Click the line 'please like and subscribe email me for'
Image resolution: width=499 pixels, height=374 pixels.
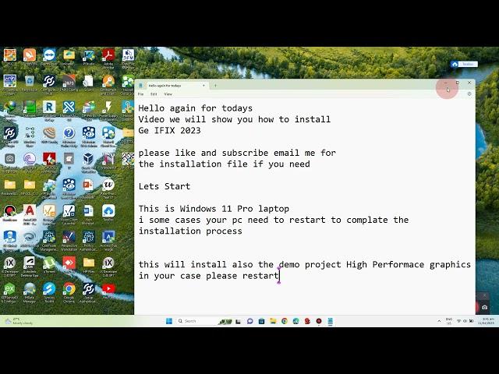(237, 153)
